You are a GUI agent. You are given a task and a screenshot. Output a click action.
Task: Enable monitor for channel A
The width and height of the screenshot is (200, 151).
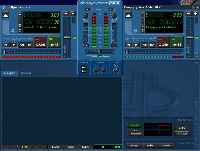point(88,9)
